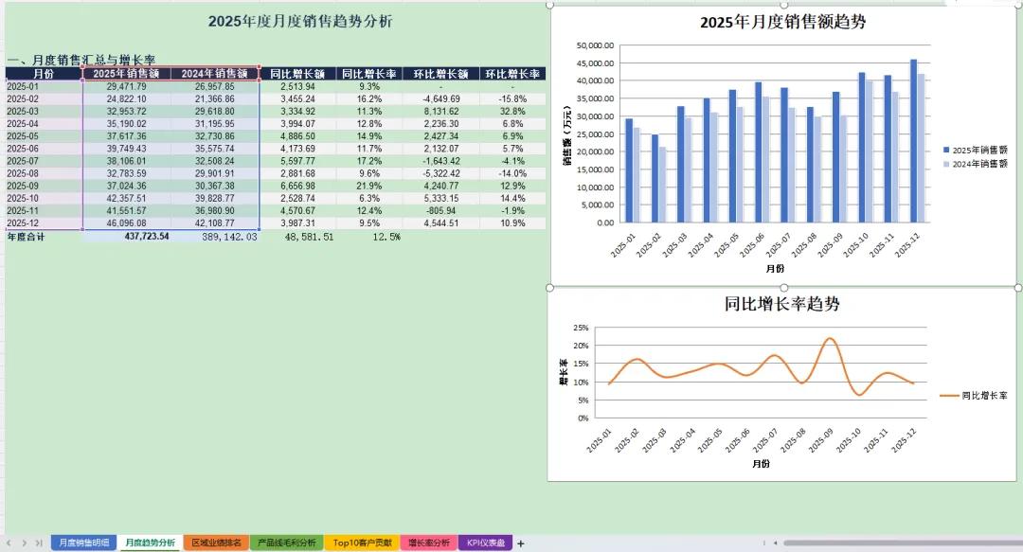Click the 同比增长率 legend in line chart
This screenshot has height=552, width=1023.
pos(974,396)
